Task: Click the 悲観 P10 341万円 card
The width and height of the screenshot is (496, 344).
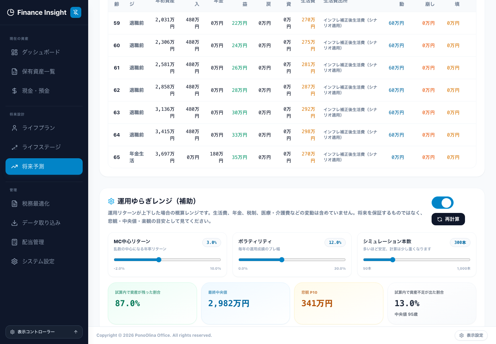Action: [339, 303]
